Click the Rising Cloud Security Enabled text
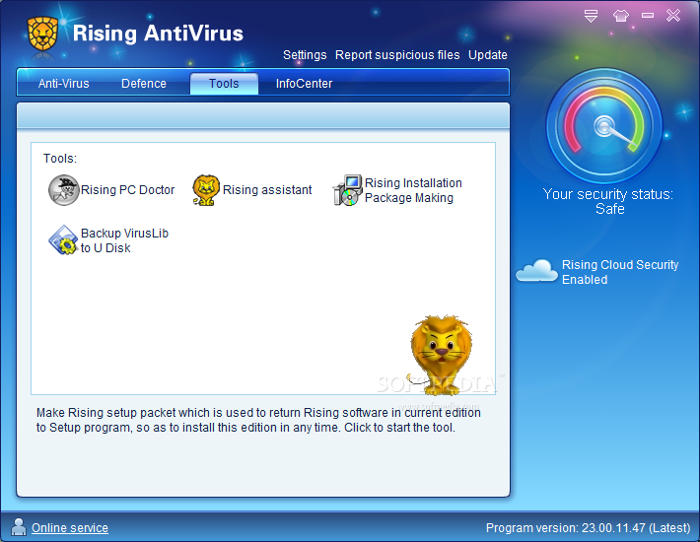Image resolution: width=700 pixels, height=542 pixels. pyautogui.click(x=620, y=272)
